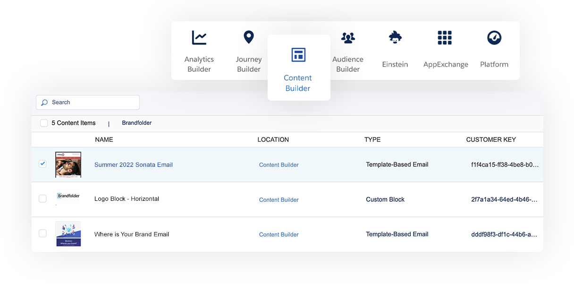The height and width of the screenshot is (284, 574).
Task: Go to the Audience Builder menu label
Action: (348, 64)
